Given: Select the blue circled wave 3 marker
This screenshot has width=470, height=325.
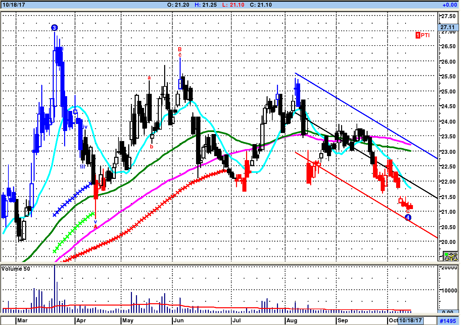Looking at the screenshot, I should (54, 28).
